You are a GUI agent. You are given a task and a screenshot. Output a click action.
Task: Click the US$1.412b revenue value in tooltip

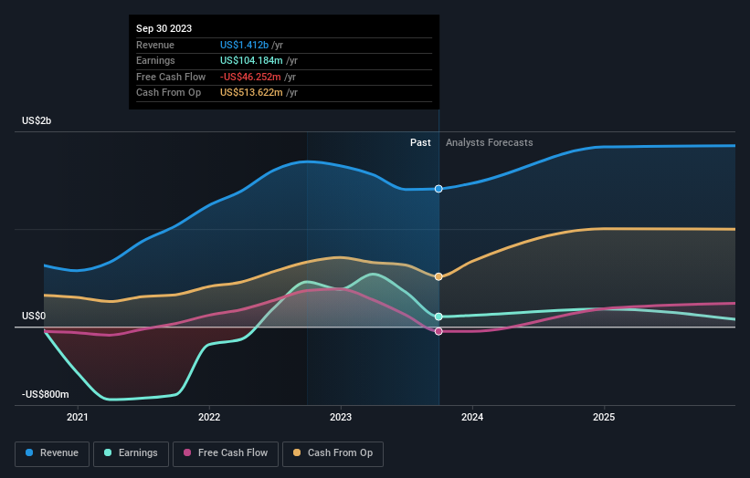tap(244, 45)
